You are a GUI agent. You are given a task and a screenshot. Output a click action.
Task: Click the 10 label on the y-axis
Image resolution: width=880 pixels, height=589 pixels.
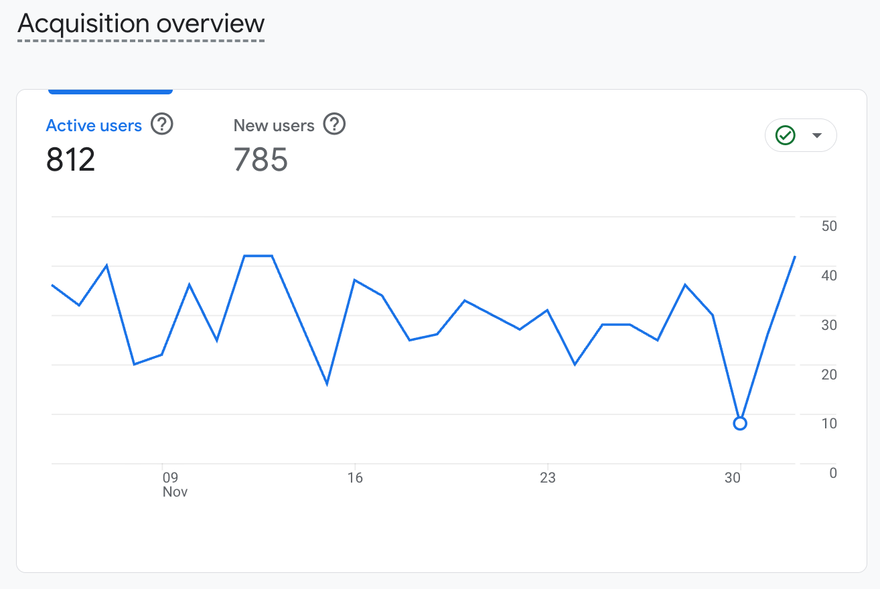829,424
